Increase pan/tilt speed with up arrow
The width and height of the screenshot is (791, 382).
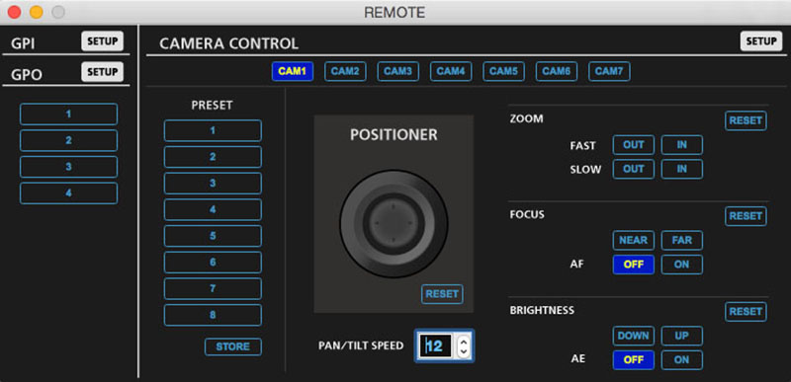pyautogui.click(x=463, y=342)
